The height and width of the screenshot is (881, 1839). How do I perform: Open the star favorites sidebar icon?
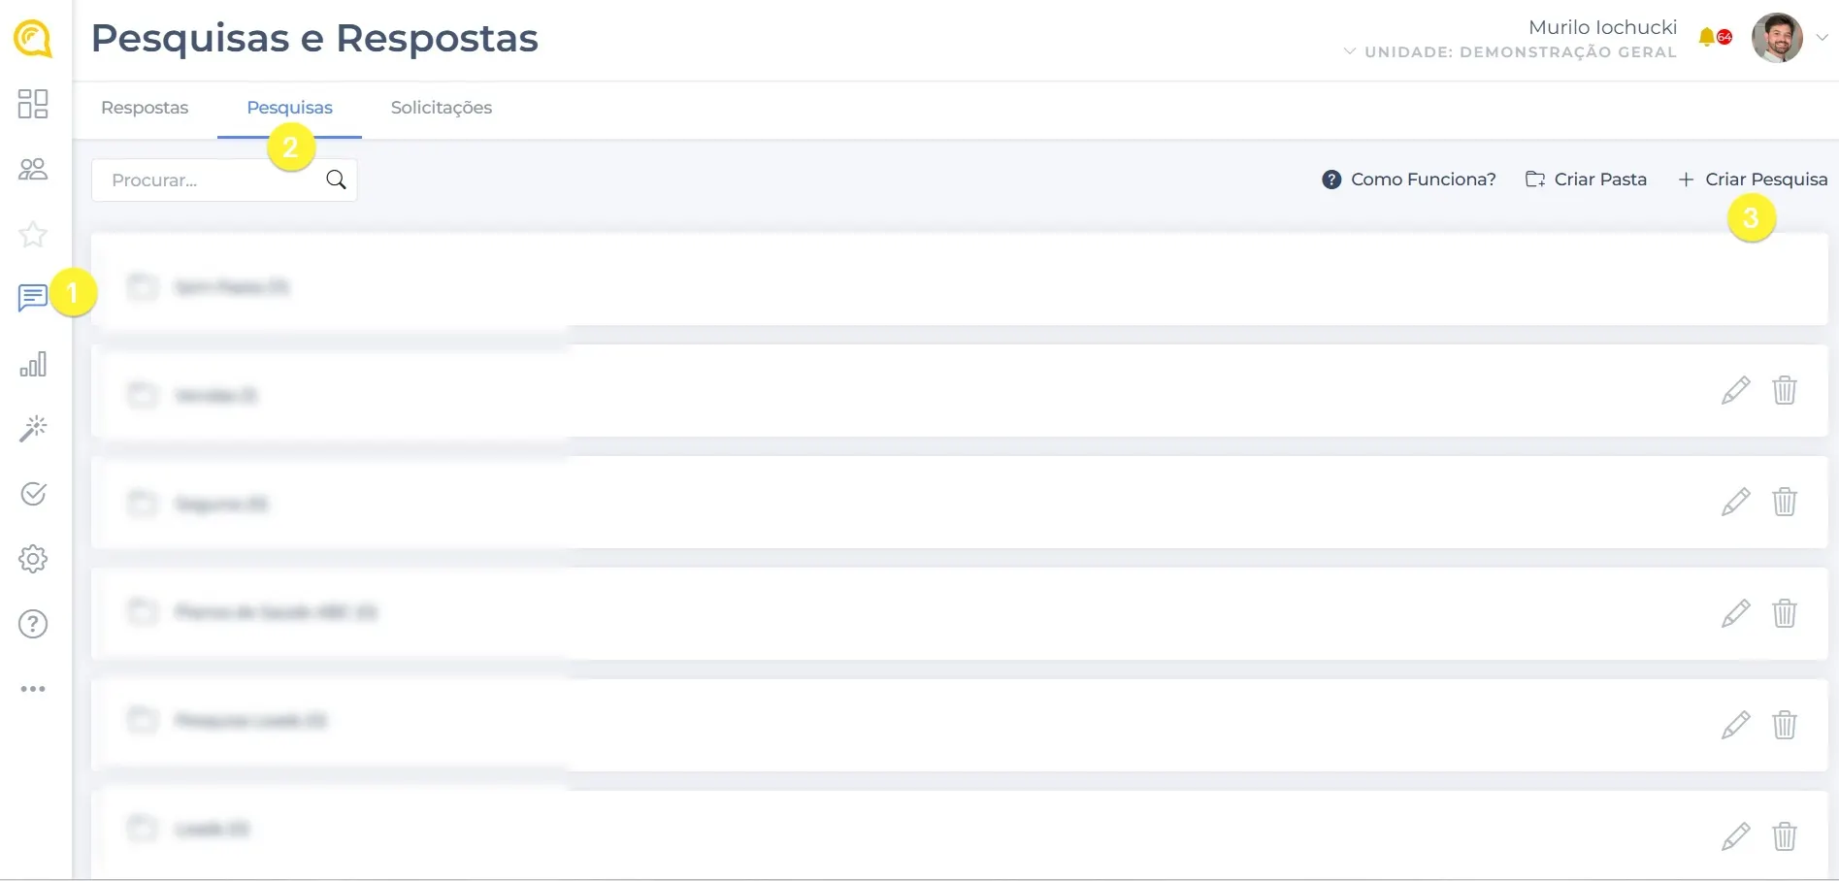coord(33,234)
